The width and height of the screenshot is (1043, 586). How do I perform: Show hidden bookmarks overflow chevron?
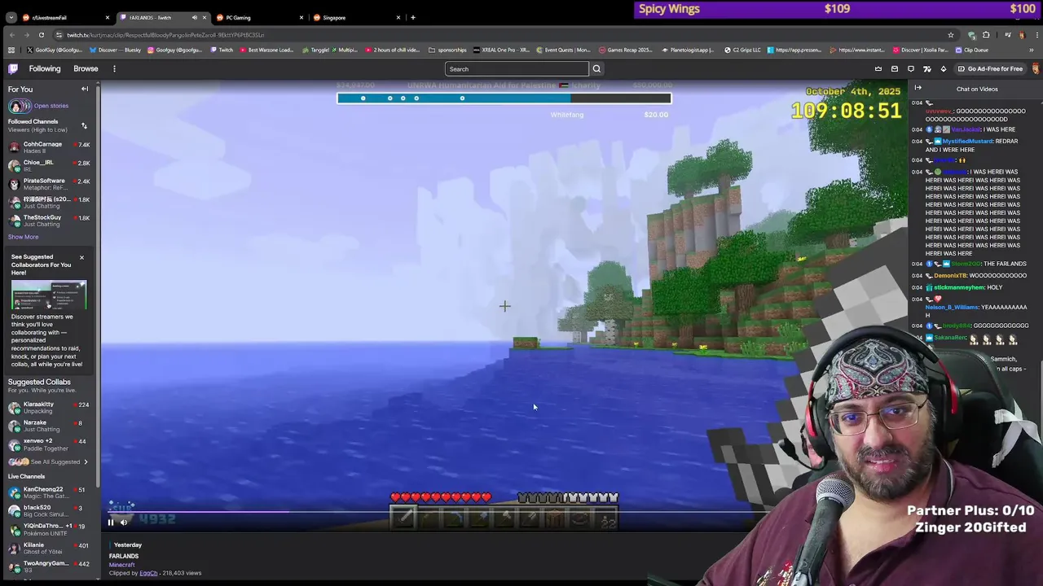click(1032, 50)
